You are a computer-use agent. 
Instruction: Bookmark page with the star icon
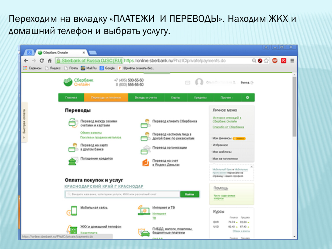[266, 61]
